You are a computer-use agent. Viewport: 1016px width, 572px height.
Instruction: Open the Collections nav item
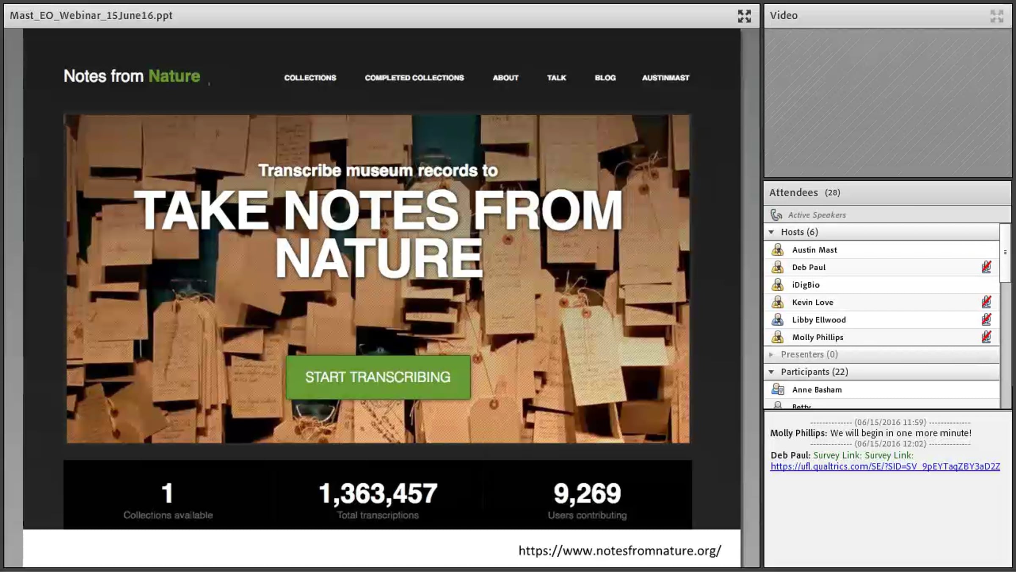(x=310, y=78)
